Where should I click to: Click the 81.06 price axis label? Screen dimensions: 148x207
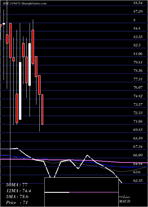(x=138, y=54)
